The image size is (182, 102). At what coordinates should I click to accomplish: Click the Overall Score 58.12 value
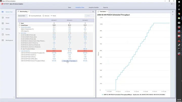pos(70,25)
